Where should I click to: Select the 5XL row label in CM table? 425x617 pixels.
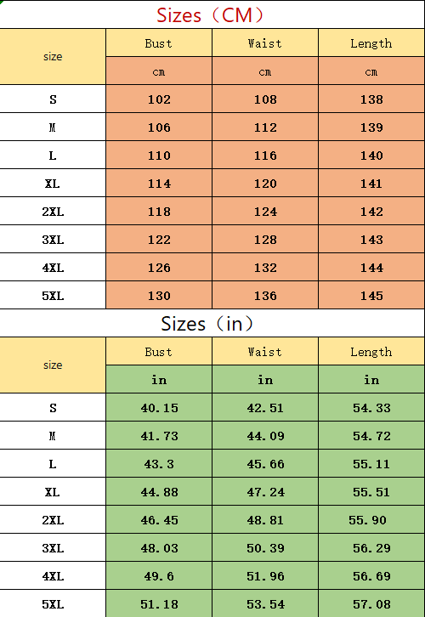(x=53, y=295)
